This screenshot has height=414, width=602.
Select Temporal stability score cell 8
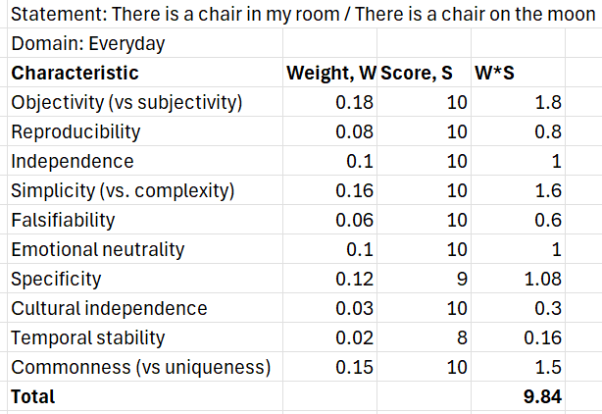click(x=424, y=337)
